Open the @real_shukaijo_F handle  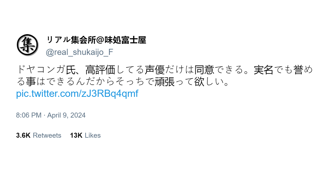click(x=79, y=52)
